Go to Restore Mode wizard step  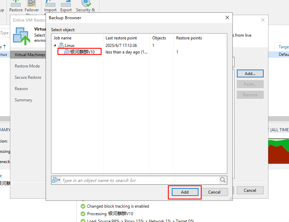tap(27, 66)
